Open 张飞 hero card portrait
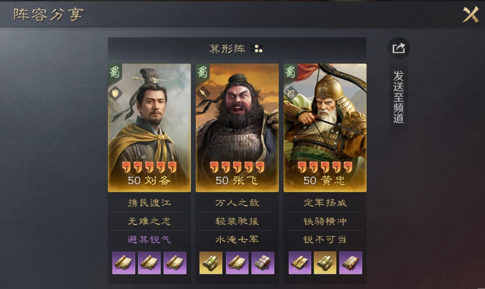The width and height of the screenshot is (485, 289). [x=237, y=128]
